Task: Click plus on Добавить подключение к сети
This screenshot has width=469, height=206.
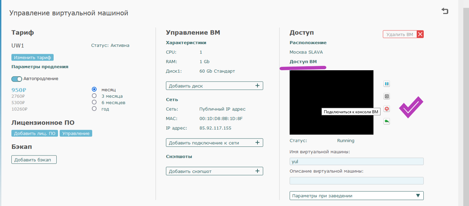Action: click(x=257, y=142)
